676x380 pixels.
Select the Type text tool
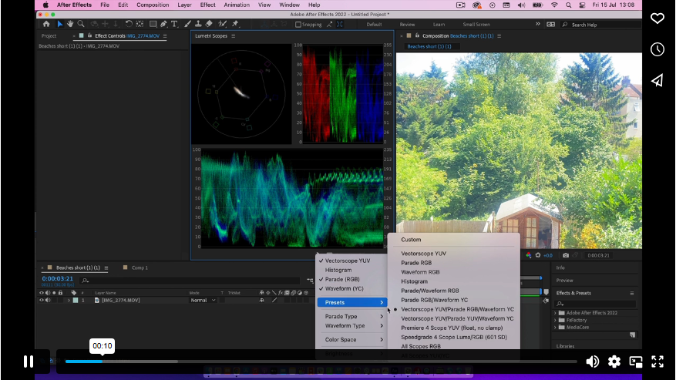coord(174,24)
